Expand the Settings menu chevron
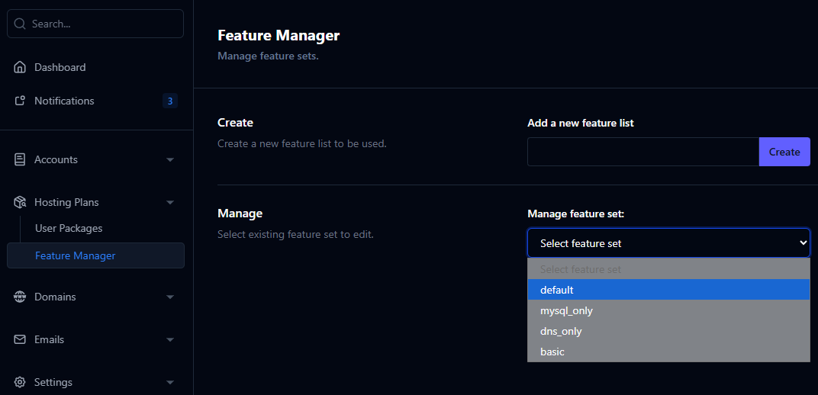The image size is (818, 395). tap(169, 382)
